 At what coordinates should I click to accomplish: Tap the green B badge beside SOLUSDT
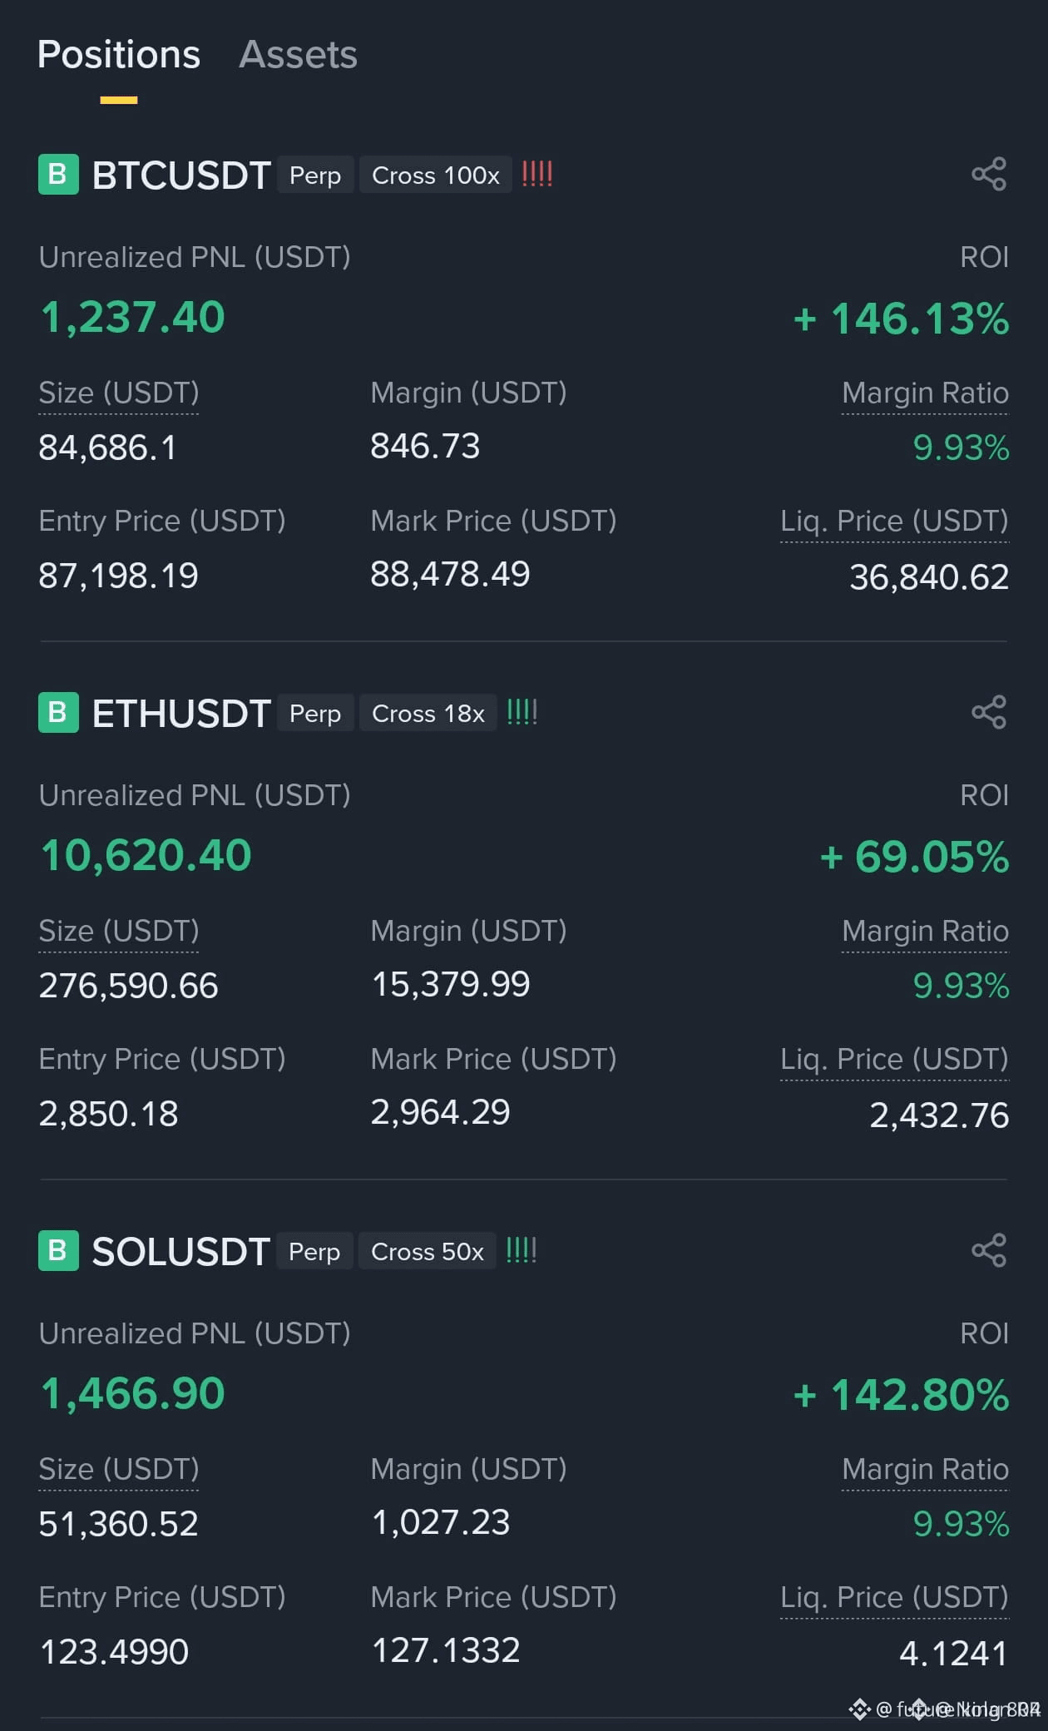pos(58,1251)
